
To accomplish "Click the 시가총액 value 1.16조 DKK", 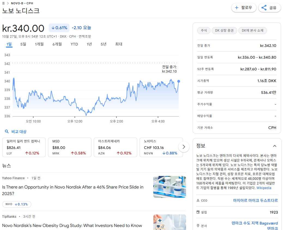I will 267,81.
